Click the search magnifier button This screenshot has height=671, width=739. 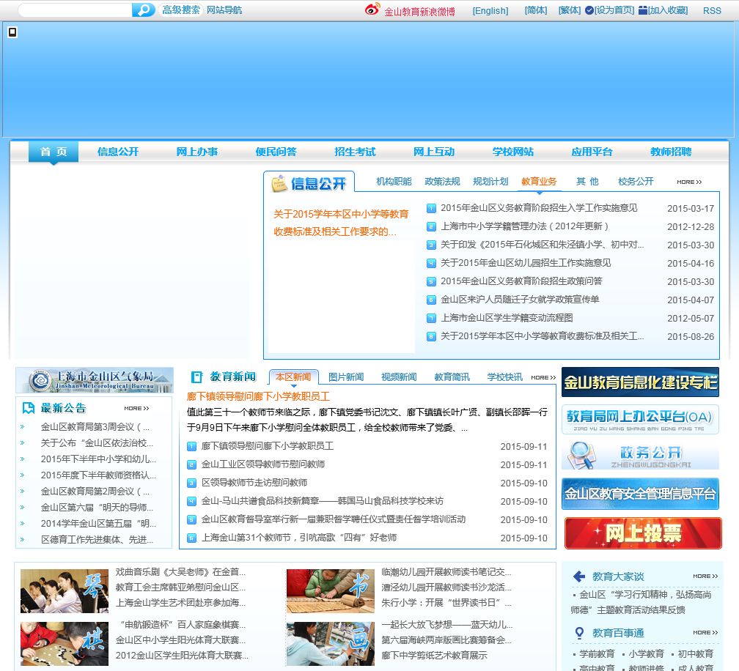144,10
